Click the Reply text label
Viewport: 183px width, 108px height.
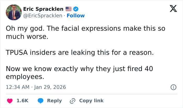[x=54, y=101]
